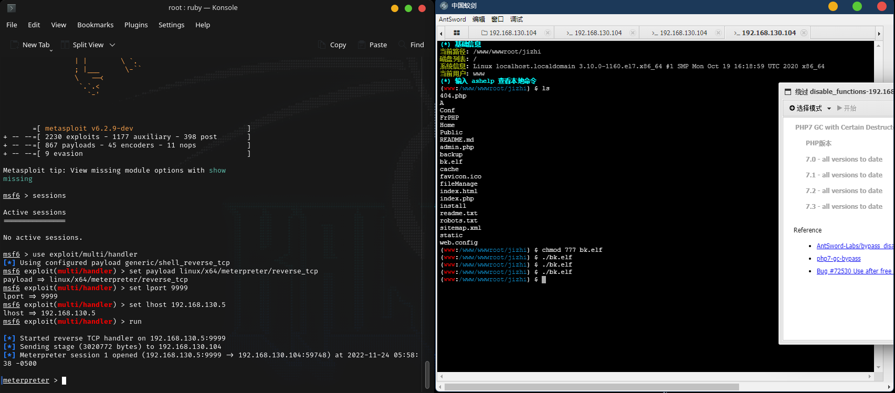Open the View menu in Konsole
Image resolution: width=895 pixels, height=393 pixels.
coord(59,25)
